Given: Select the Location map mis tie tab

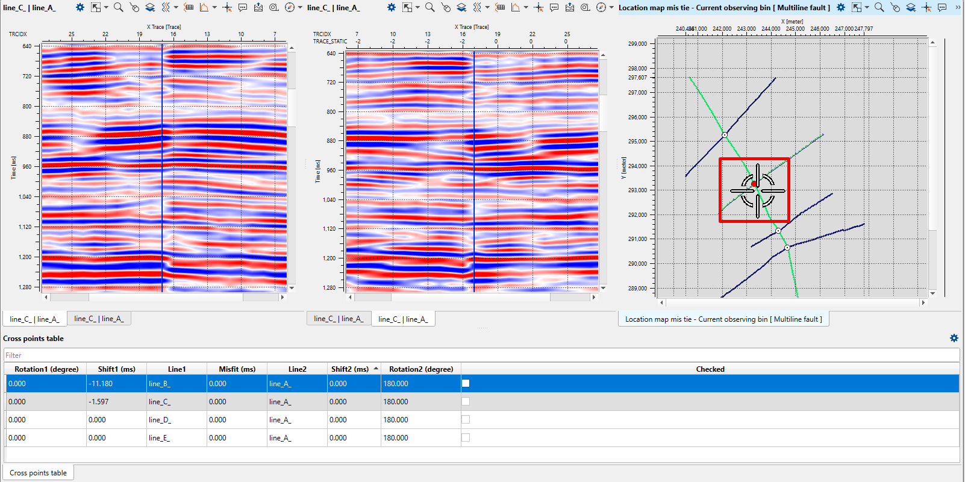Looking at the screenshot, I should [723, 319].
